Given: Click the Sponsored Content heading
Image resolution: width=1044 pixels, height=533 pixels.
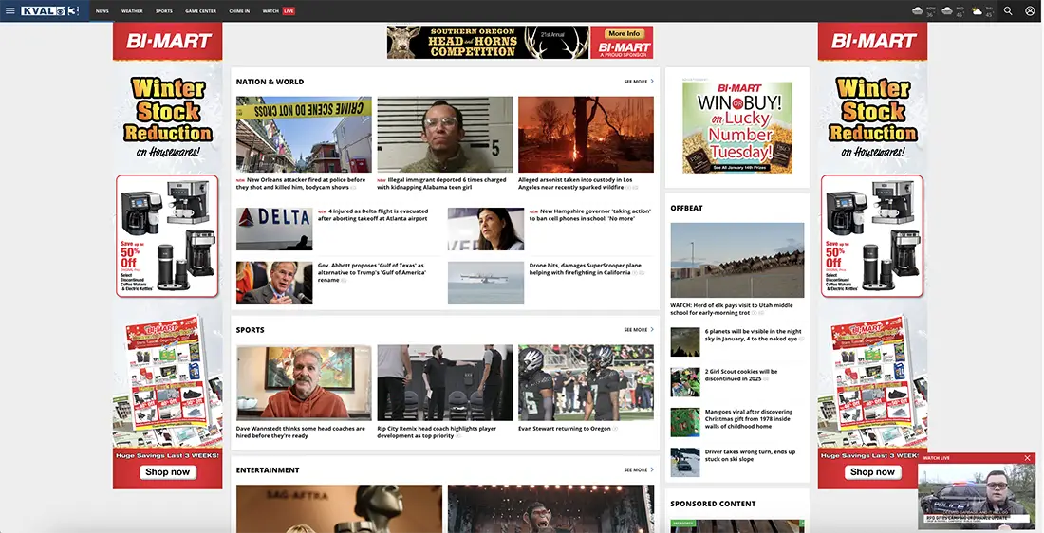Looking at the screenshot, I should pyautogui.click(x=713, y=504).
